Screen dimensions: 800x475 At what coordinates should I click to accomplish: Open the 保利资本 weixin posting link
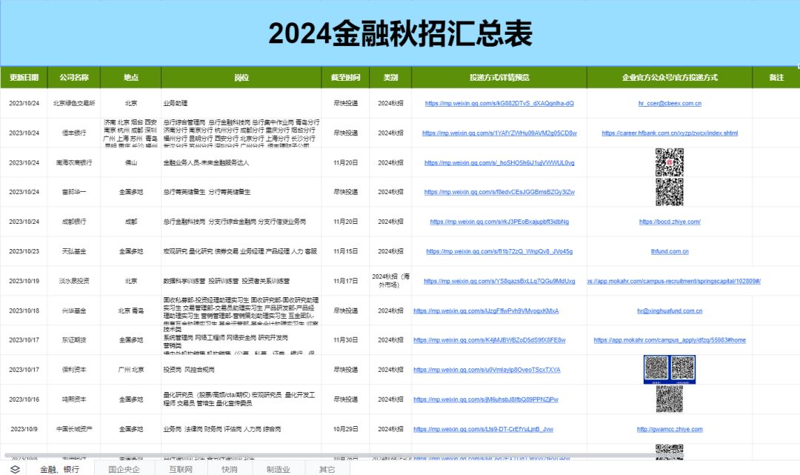point(487,369)
